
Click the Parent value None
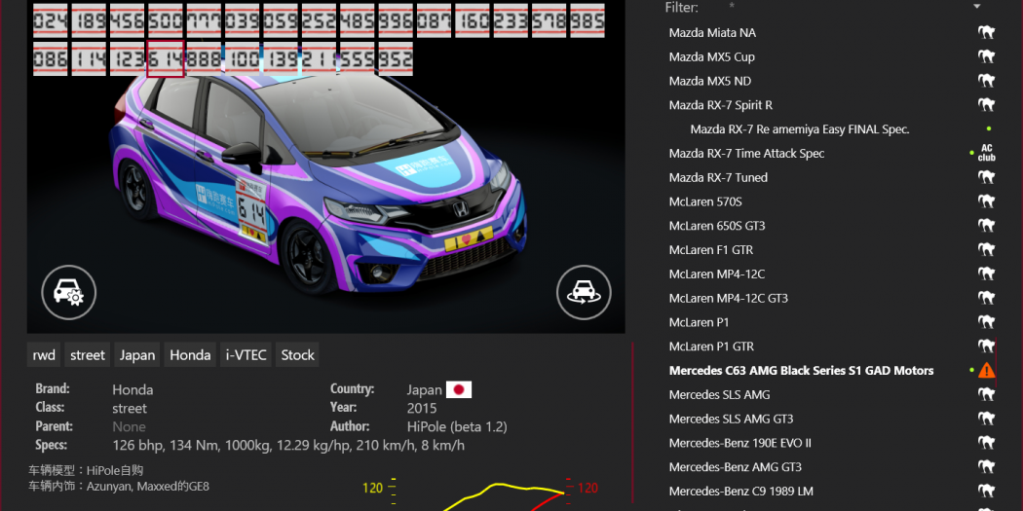click(129, 427)
